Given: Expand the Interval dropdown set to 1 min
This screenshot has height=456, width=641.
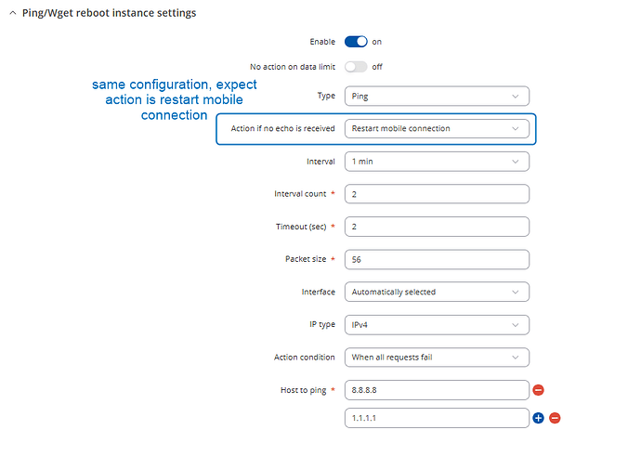Looking at the screenshot, I should click(x=436, y=162).
